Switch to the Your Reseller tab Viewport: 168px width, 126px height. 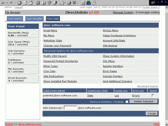(x=34, y=19)
